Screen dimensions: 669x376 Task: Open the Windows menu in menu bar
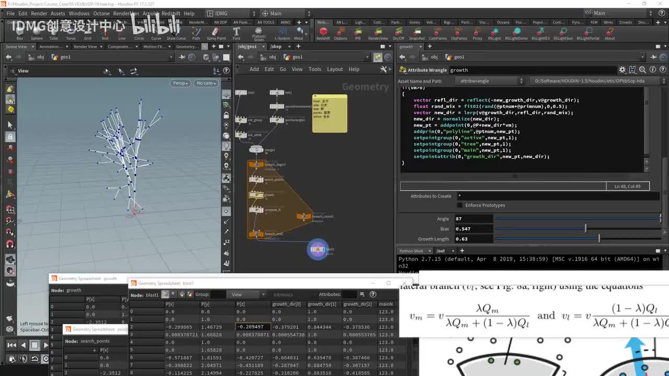tap(79, 13)
